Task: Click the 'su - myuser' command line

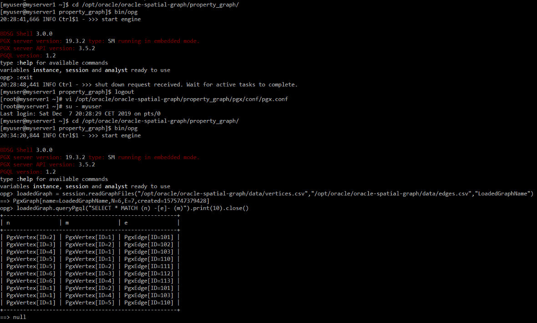Action: coord(51,106)
